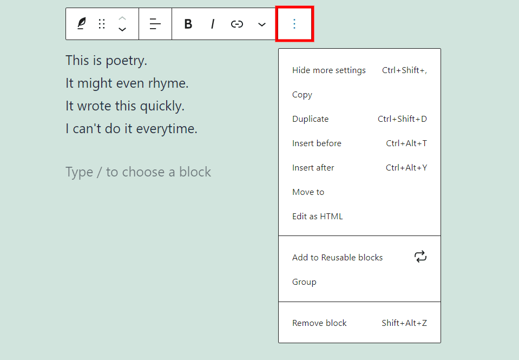Click the text alignment icon
Screen dimensions: 519x360
[155, 23]
